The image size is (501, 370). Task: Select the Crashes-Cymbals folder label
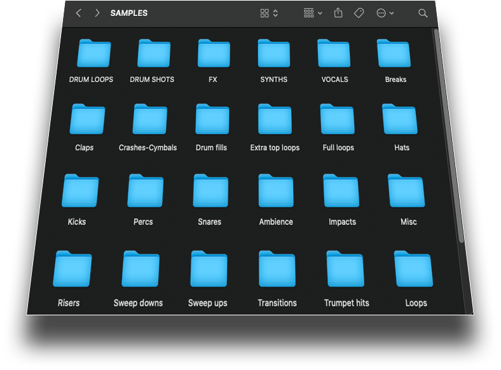point(148,147)
